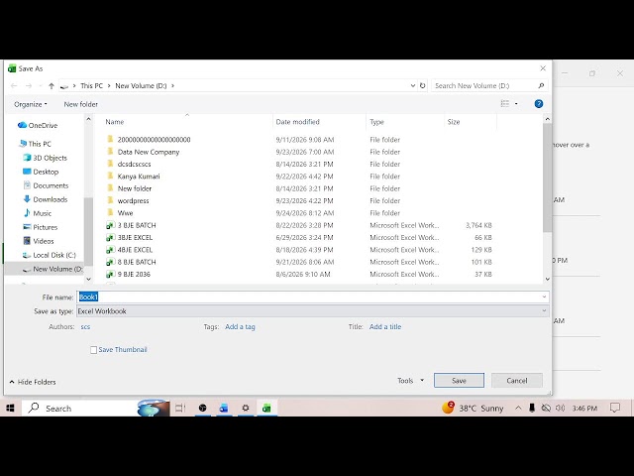The width and height of the screenshot is (634, 476).
Task: Open Task View on the taskbar
Action: [180, 408]
